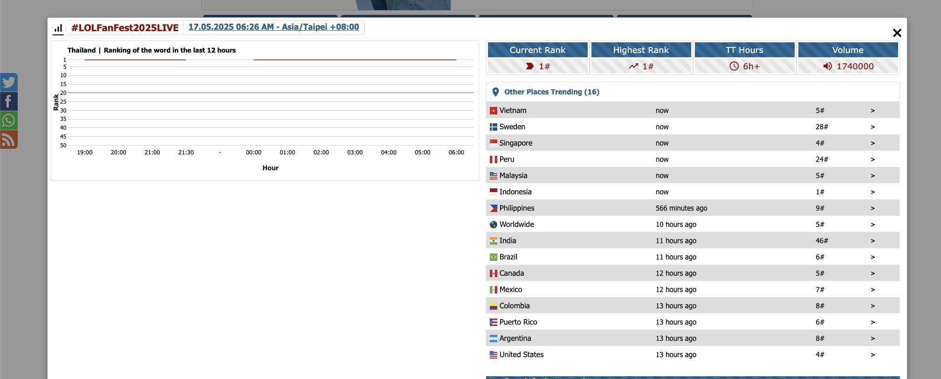Image resolution: width=941 pixels, height=379 pixels.
Task: Expand the Canada row arrow
Action: tap(872, 273)
